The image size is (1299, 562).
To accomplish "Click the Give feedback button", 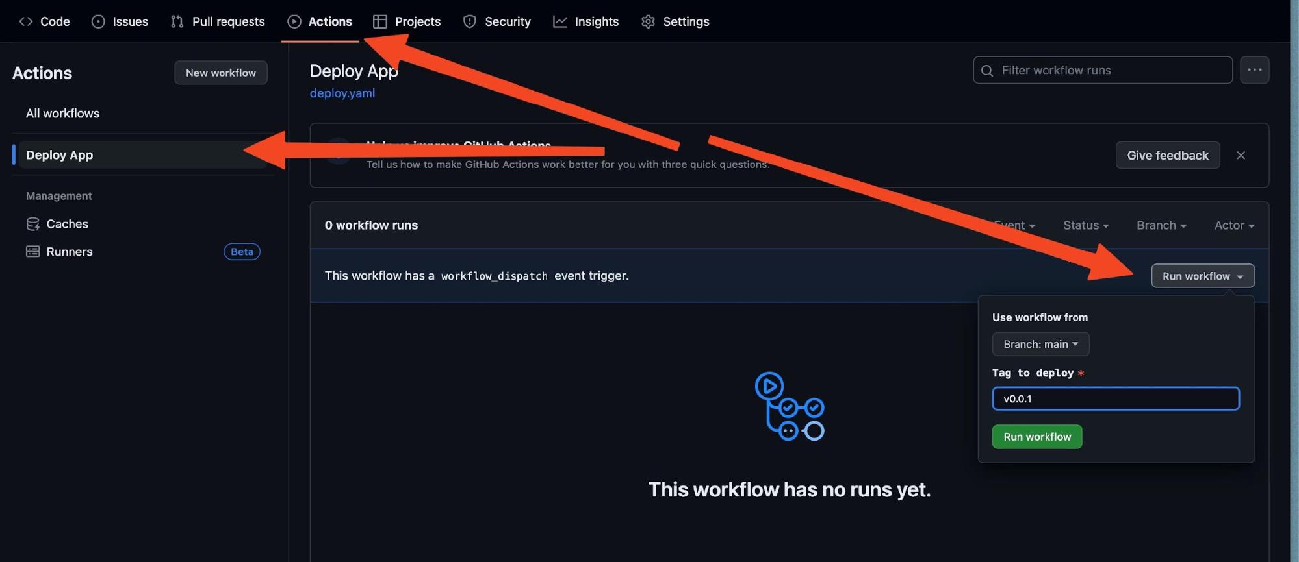I will 1167,155.
